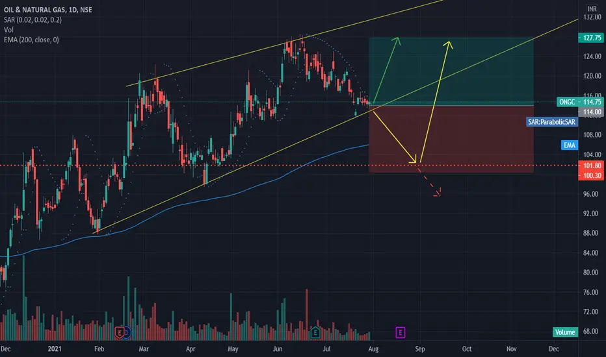
Task: Click the red earnings 'E' marker near March
Action: point(120,332)
